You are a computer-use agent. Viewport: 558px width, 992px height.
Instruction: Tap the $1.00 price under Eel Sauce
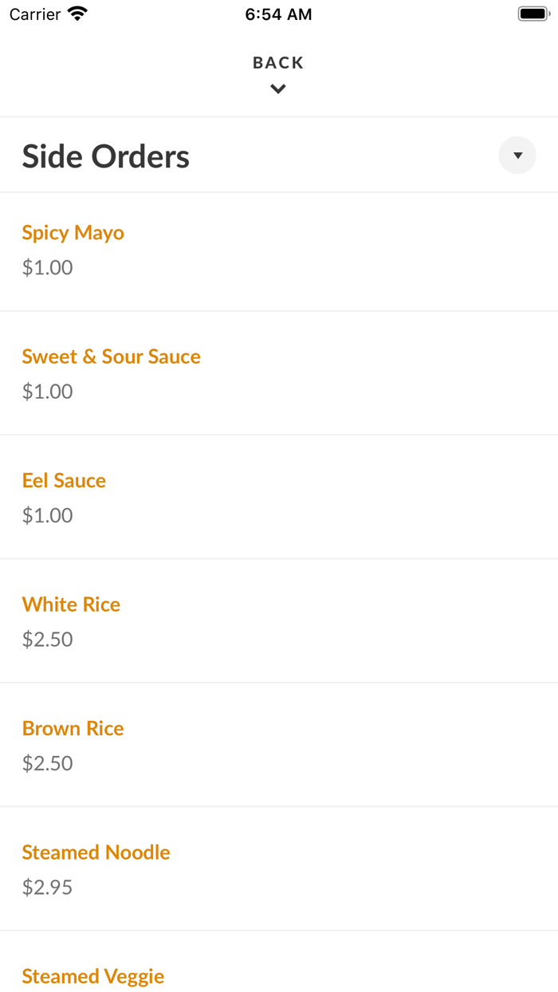(48, 515)
